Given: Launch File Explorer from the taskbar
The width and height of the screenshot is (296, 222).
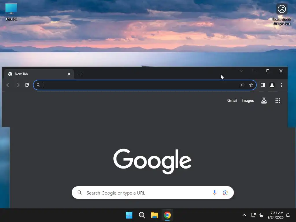Looking at the screenshot, I should 154,215.
